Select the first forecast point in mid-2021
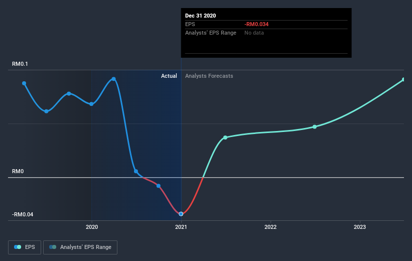412x261 pixels. point(225,137)
